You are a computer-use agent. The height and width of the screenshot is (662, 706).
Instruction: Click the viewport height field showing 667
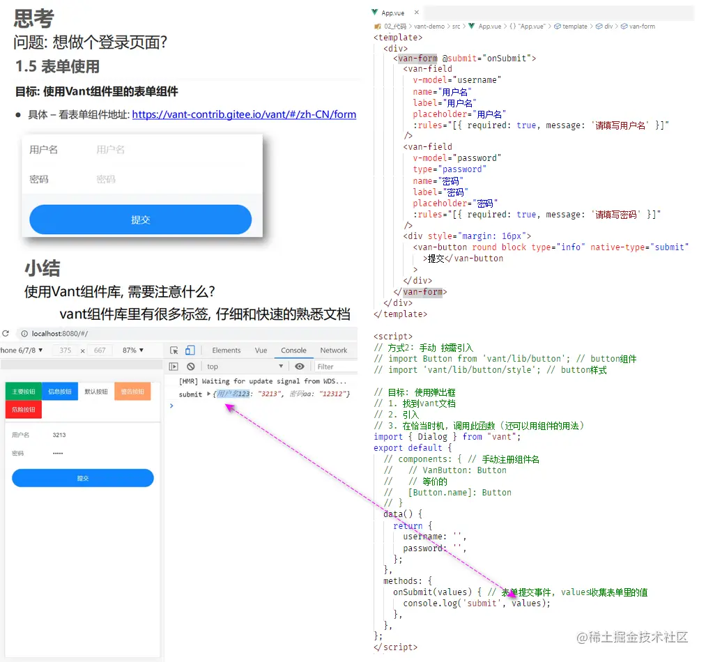(x=100, y=351)
